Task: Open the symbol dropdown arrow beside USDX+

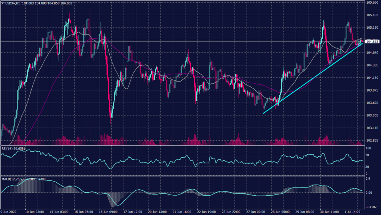Action: (3, 3)
